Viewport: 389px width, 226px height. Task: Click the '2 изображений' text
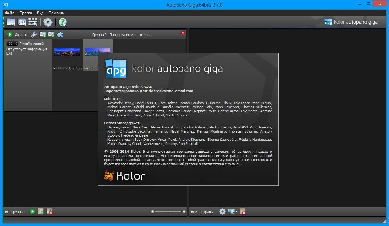[x=32, y=44]
